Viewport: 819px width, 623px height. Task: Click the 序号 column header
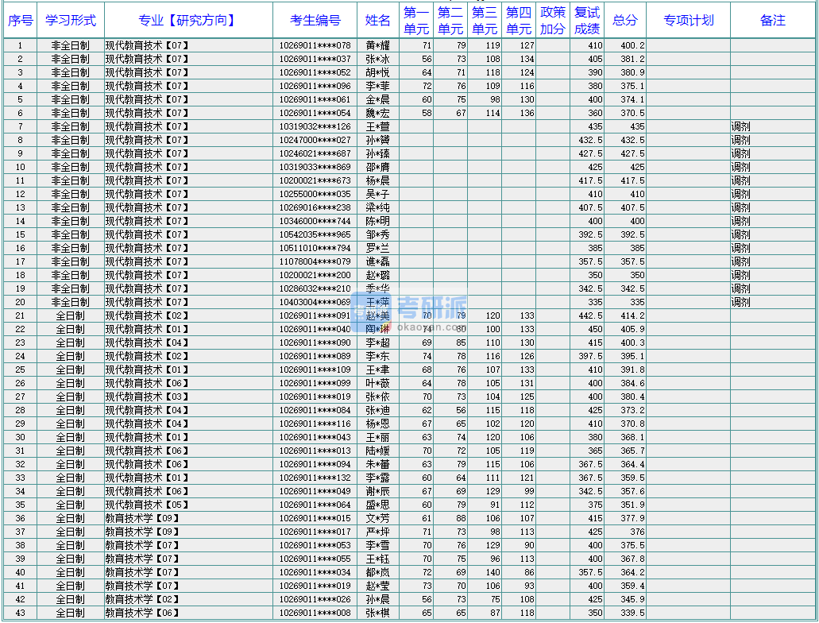tap(20, 21)
